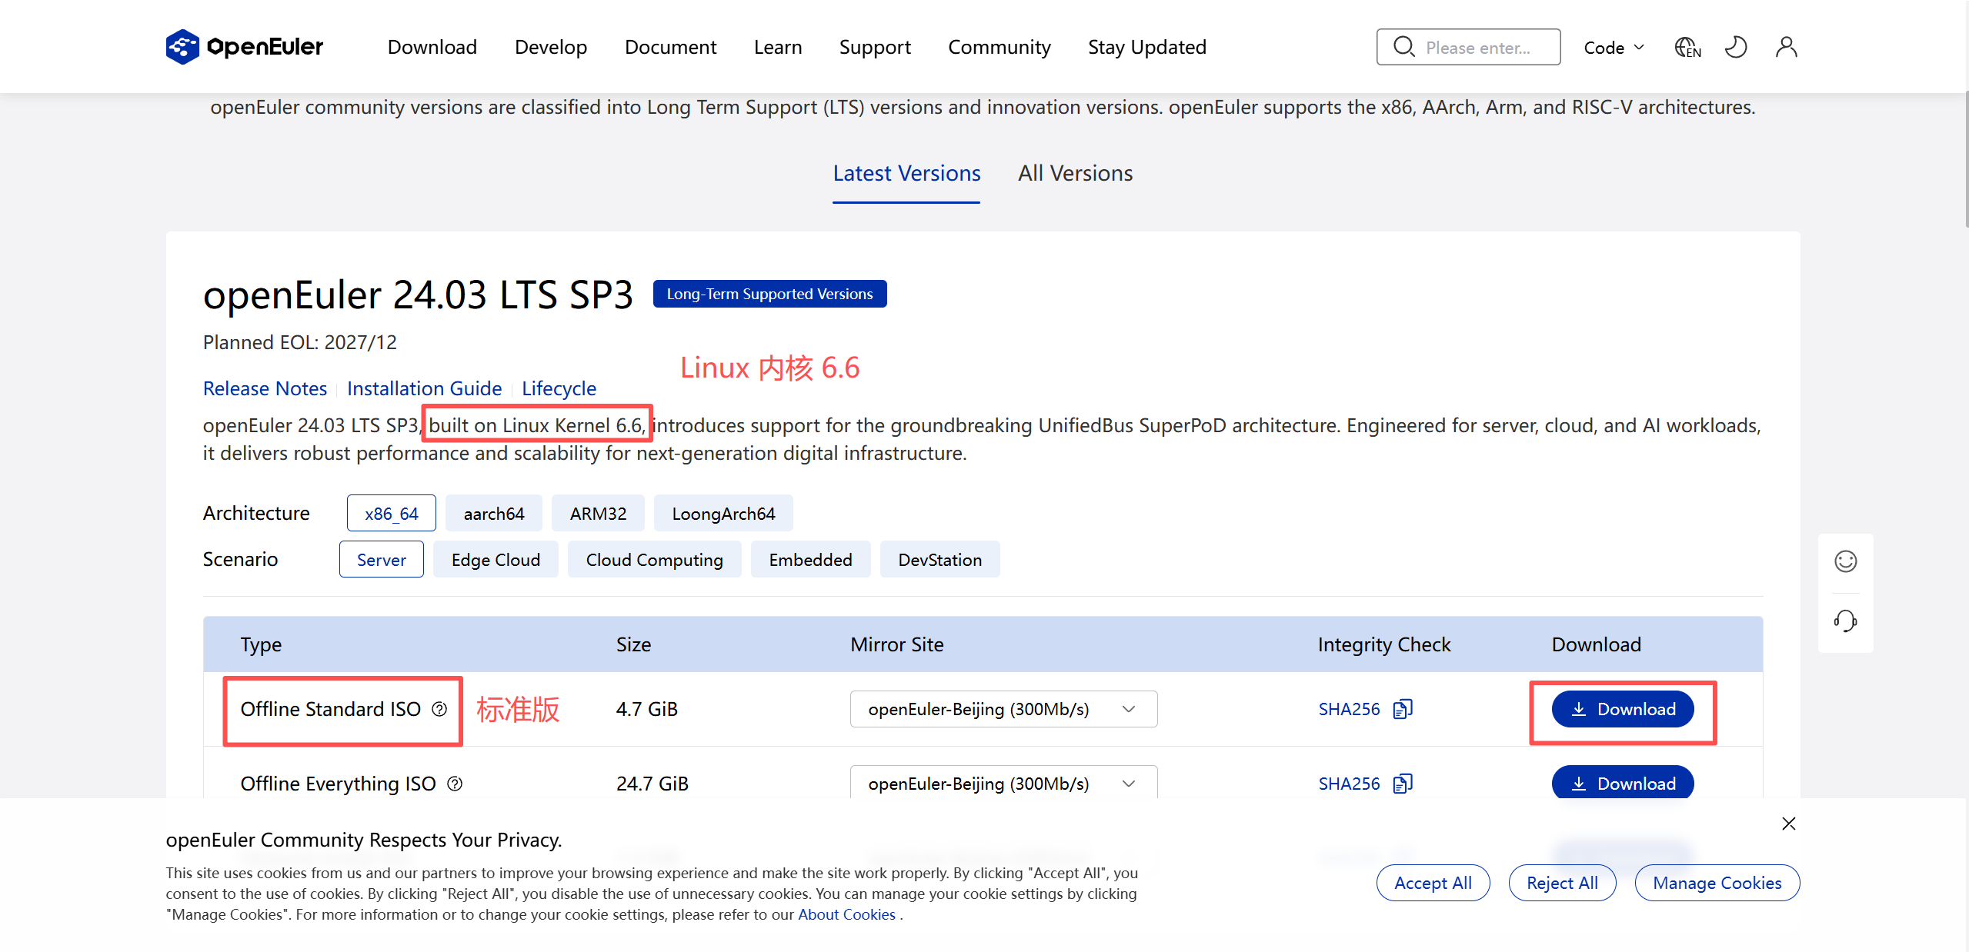1969x952 pixels.
Task: Expand mirror site dropdown for Everything ISO
Action: (1003, 784)
